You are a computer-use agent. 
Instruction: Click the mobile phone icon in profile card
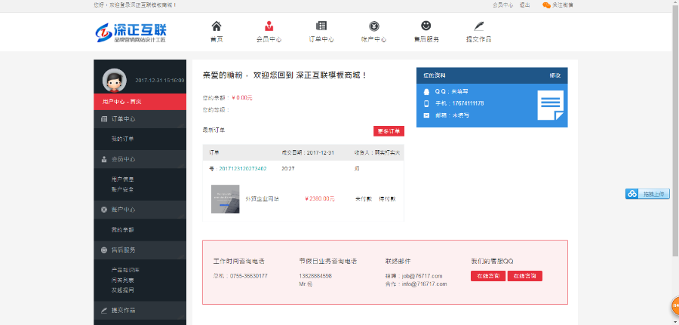426,103
